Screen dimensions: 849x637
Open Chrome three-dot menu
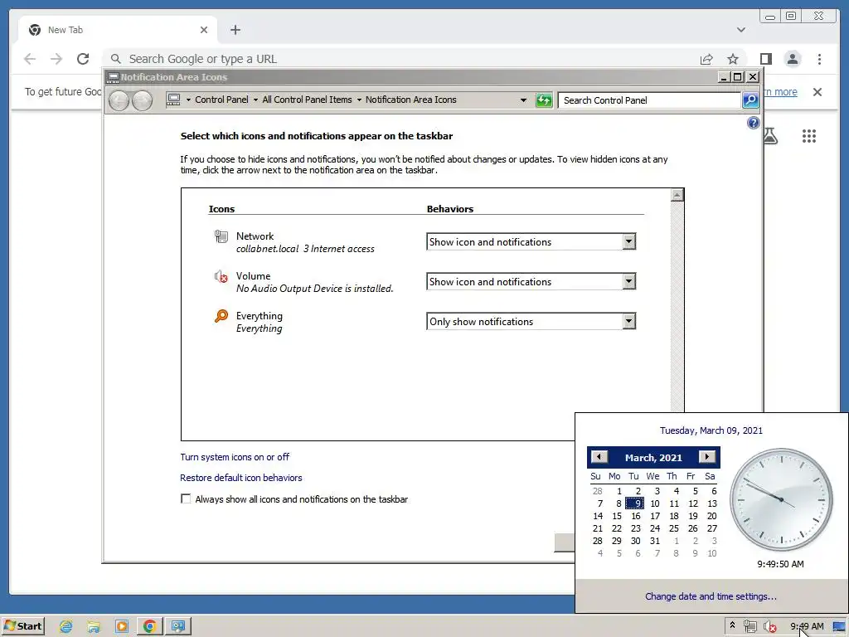[819, 59]
